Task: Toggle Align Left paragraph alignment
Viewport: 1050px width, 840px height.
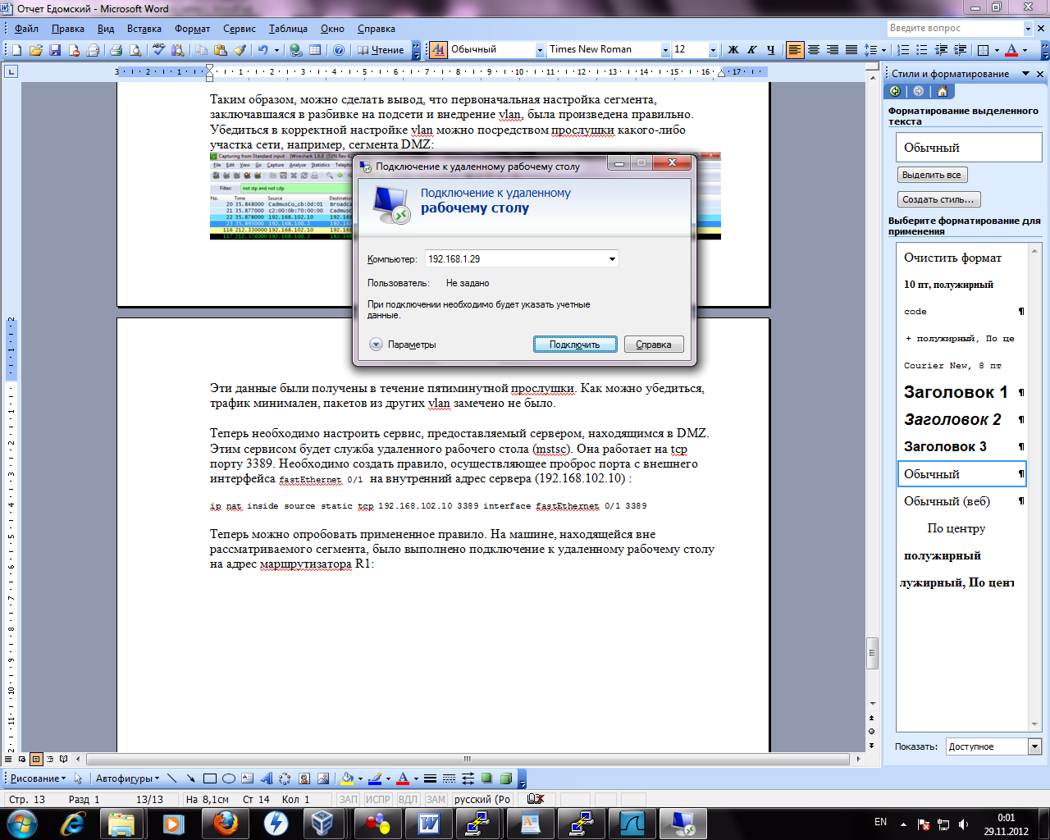Action: [795, 50]
